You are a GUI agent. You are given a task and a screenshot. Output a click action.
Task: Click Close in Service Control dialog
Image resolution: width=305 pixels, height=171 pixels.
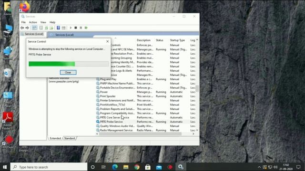[x=68, y=73]
